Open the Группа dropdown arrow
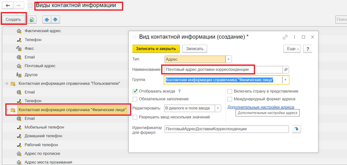 [285, 80]
